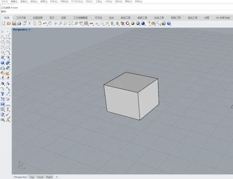Open the Perspective viewport title dropdown arrow

click(29, 30)
